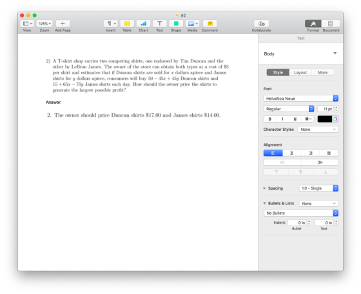Click the Add Page plus button
The width and height of the screenshot is (361, 294).
pyautogui.click(x=63, y=23)
